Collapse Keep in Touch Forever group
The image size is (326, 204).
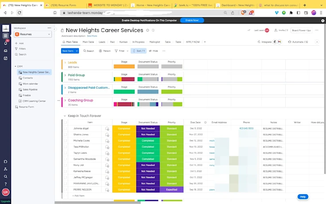click(65, 116)
